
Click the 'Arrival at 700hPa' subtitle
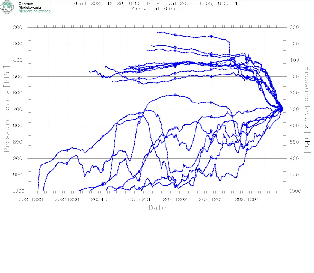click(x=157, y=9)
